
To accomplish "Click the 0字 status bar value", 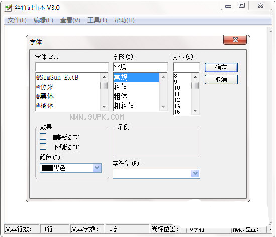I will click(x=114, y=229).
